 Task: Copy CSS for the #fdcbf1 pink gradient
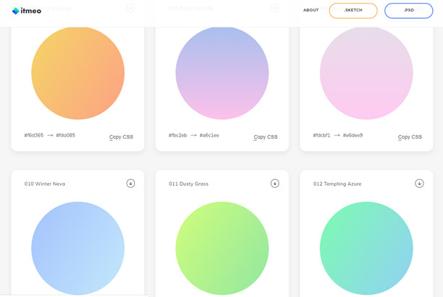point(410,137)
